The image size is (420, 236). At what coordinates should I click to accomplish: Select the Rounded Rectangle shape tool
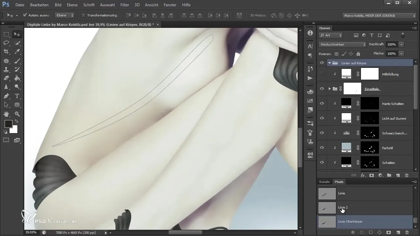click(17, 105)
